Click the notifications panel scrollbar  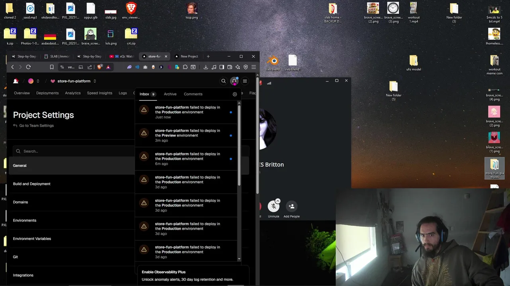coord(239,145)
